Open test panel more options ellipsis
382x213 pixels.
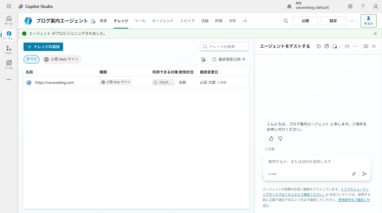[355, 46]
